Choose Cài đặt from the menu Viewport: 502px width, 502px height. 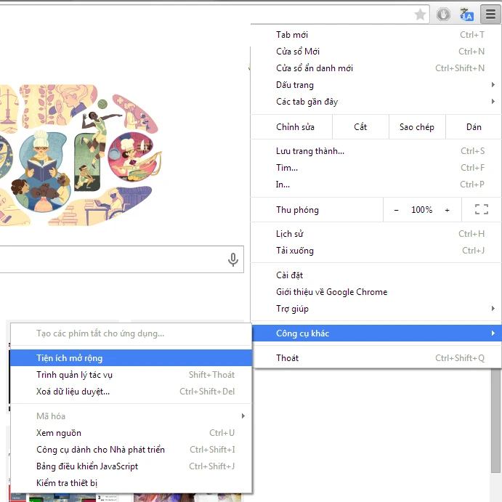289,275
